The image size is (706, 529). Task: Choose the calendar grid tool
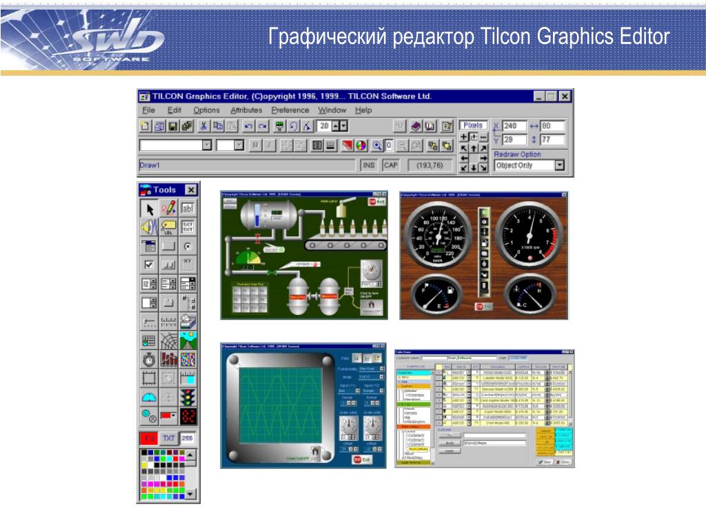pos(150,340)
